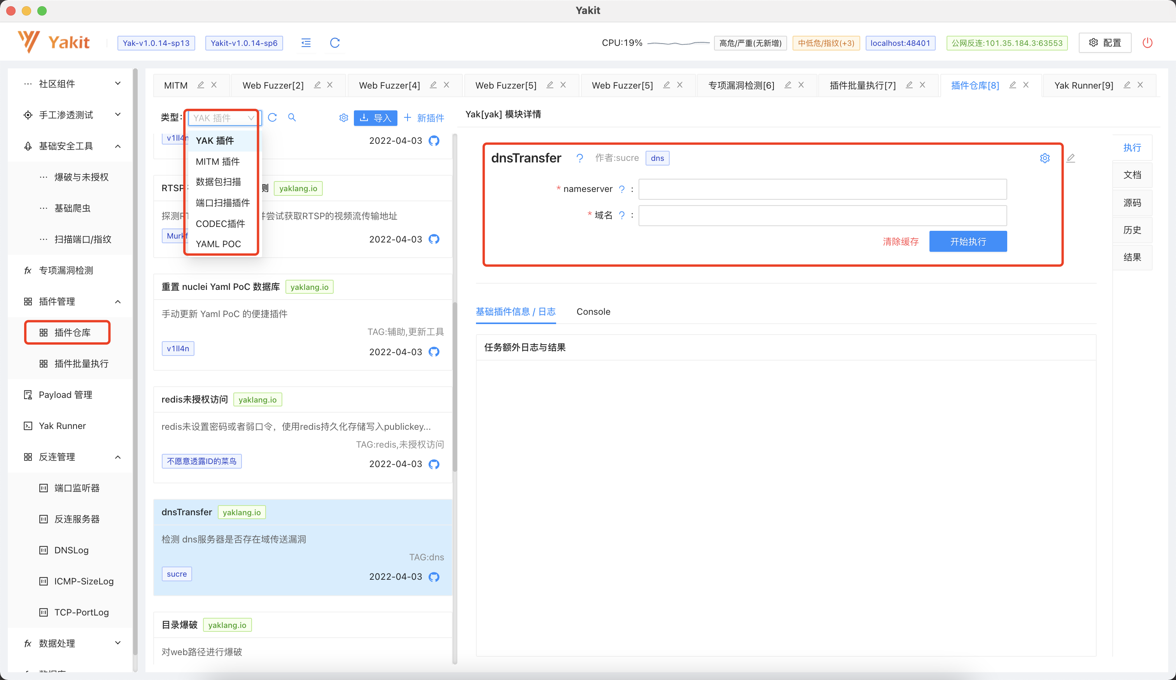Click gear icon in dnsTransfer detail panel
1176x680 pixels.
coord(1045,158)
